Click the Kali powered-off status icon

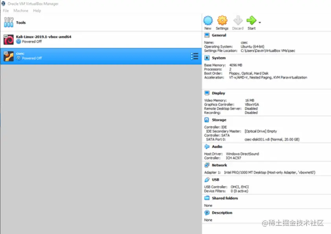(x=18, y=41)
